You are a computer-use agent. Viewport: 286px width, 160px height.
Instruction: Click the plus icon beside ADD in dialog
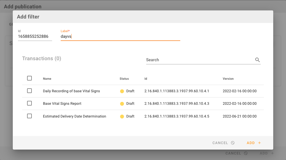(259, 143)
